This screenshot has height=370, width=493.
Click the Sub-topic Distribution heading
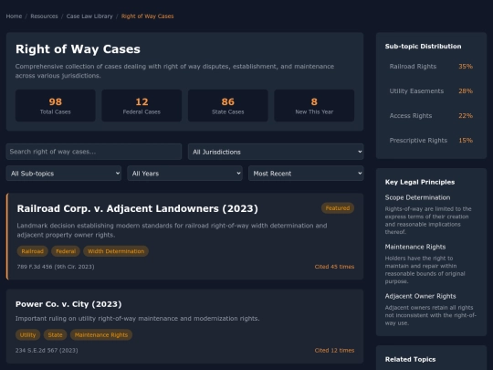(x=424, y=47)
